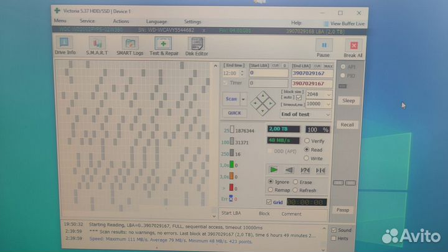
Task: Select the Remap radio button
Action: (x=270, y=190)
